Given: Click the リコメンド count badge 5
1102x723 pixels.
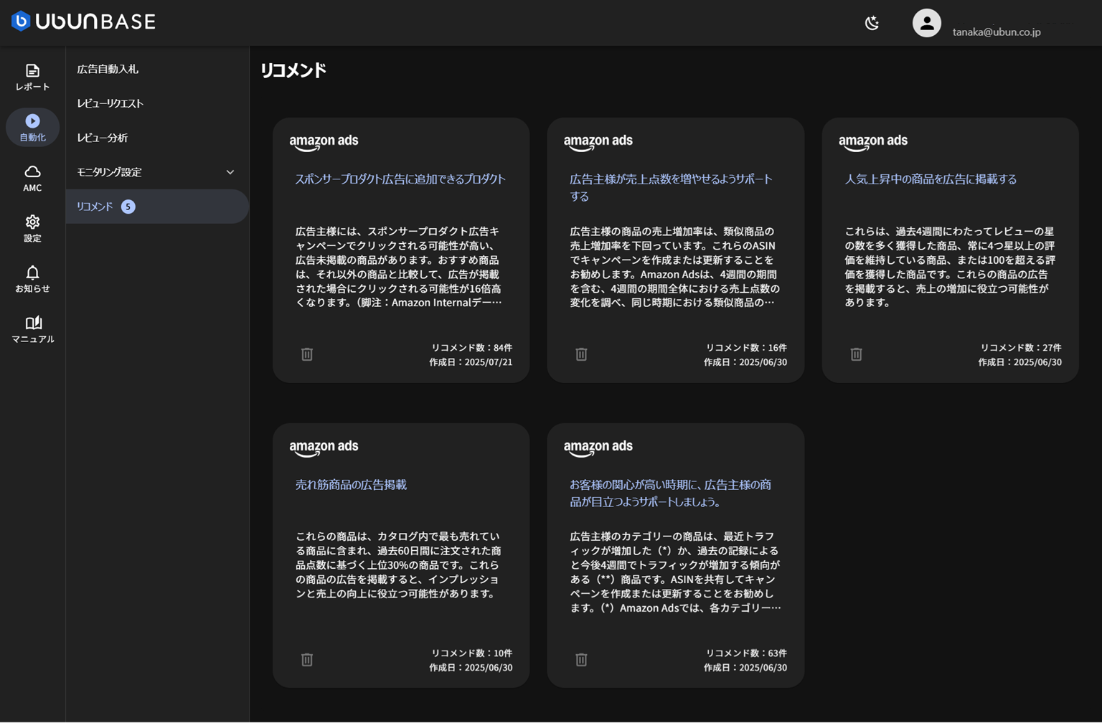Looking at the screenshot, I should tap(128, 207).
